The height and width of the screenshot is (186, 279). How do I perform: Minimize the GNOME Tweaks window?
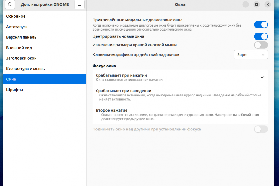click(246, 4)
